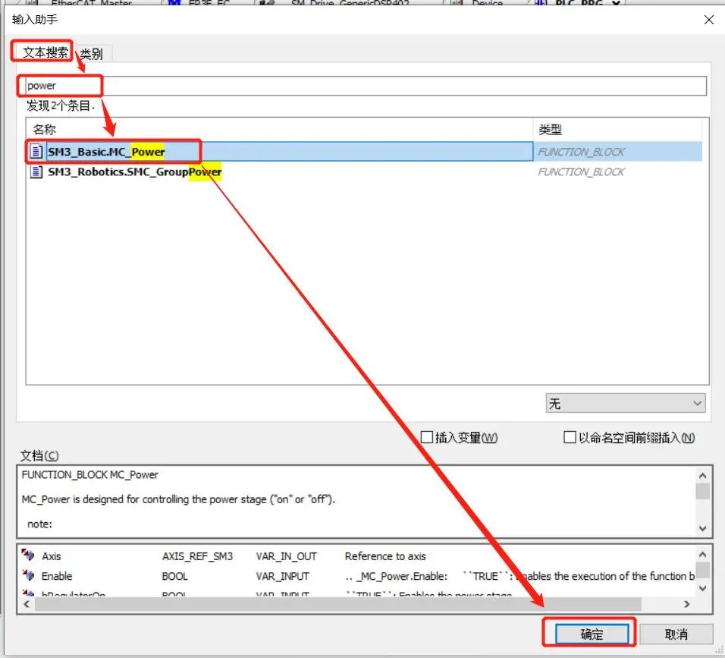Click the 取消 button
Viewport: 725px width, 658px height.
(676, 634)
